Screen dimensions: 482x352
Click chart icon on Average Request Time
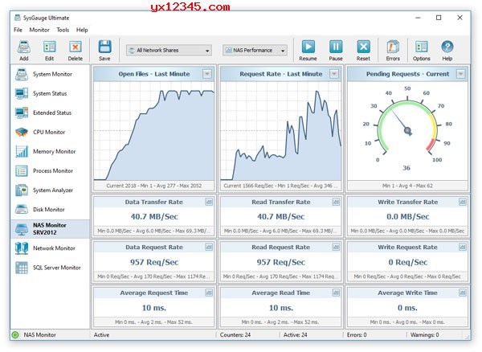(x=209, y=293)
